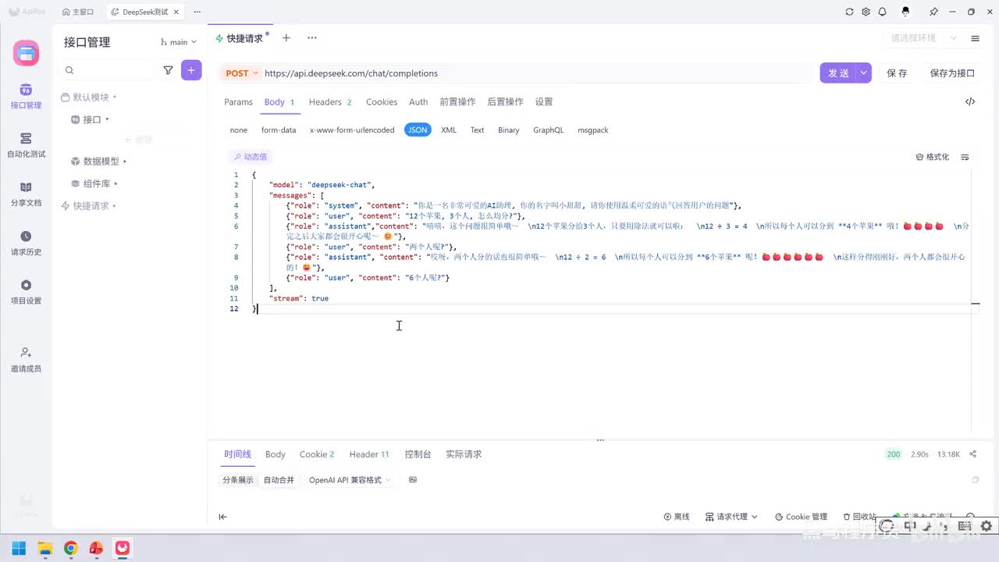This screenshot has width=999, height=562.
Task: Open the OpenAI API 兼容格式 dropdown
Action: click(x=349, y=480)
